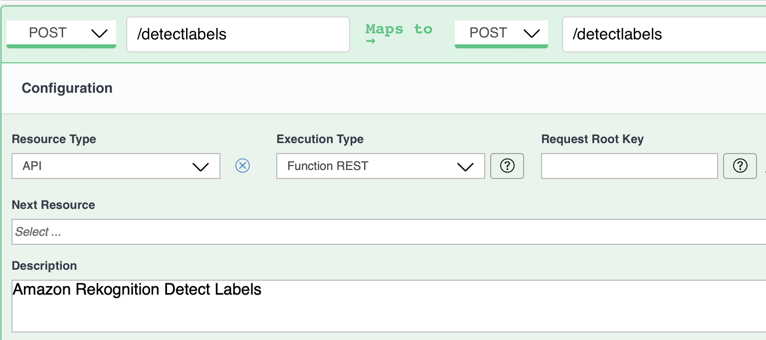Viewport: 766px width, 340px height.
Task: Open the mapped-to POST method dropdown
Action: point(501,33)
